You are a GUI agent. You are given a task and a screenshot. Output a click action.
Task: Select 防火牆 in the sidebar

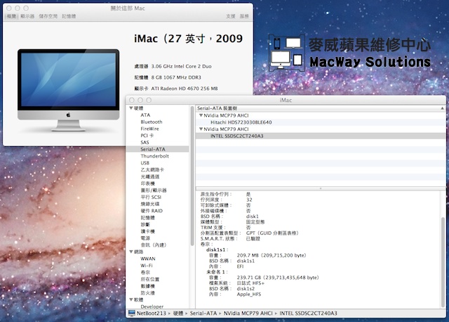click(x=147, y=293)
